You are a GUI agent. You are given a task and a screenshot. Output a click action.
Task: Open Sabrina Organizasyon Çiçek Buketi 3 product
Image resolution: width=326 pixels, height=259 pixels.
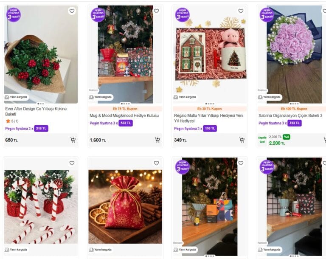point(290,115)
